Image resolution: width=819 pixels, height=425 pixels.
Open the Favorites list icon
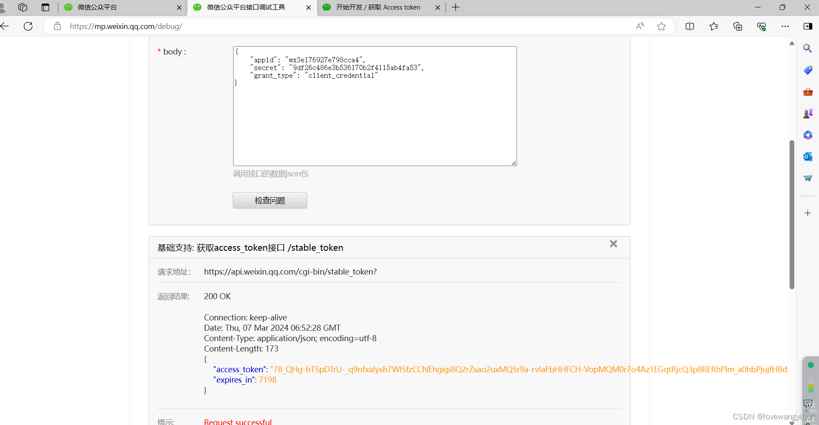714,26
